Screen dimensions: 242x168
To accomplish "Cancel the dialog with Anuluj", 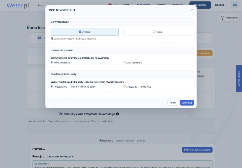I will coord(173,103).
